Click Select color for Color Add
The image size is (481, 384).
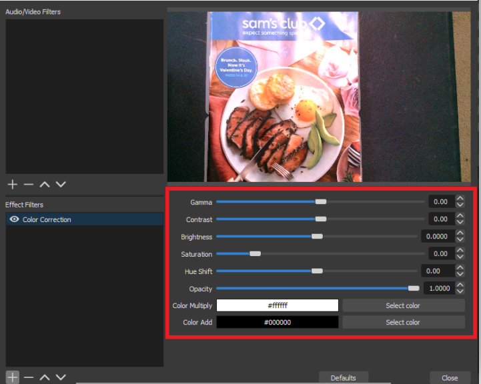[403, 322]
